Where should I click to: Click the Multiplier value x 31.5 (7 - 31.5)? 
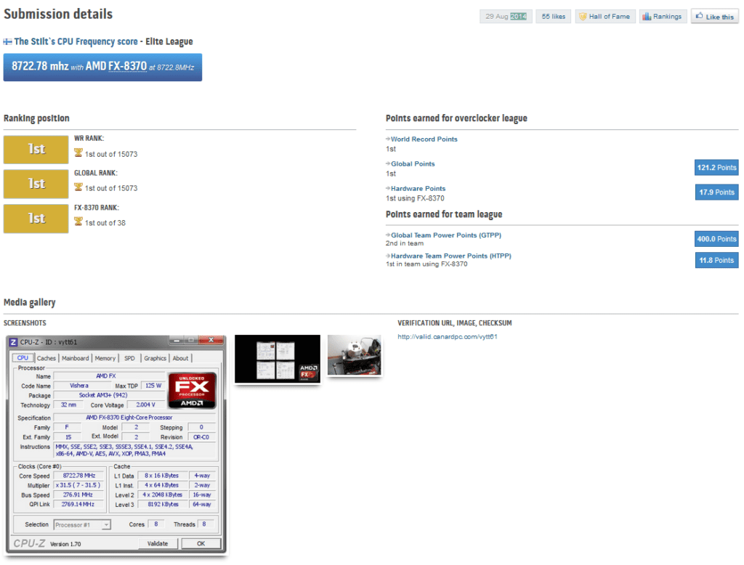(x=78, y=485)
